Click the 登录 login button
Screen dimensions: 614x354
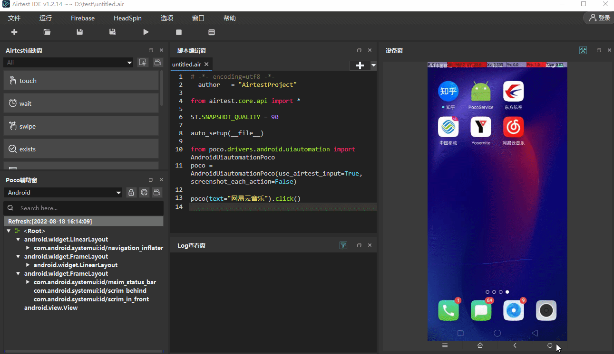(599, 18)
